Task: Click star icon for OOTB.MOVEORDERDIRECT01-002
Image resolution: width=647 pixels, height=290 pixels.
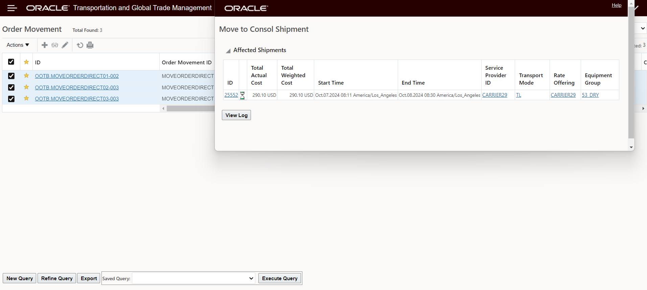Action: pos(26,76)
